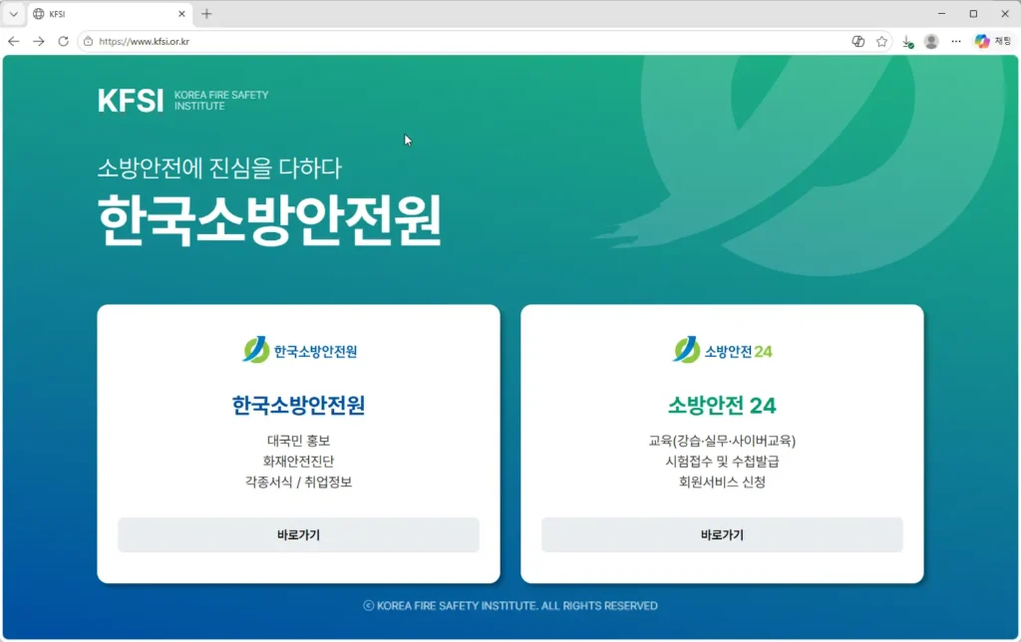Image resolution: width=1021 pixels, height=642 pixels.
Task: Click the blue 한국소방안전원 card title
Action: (298, 405)
